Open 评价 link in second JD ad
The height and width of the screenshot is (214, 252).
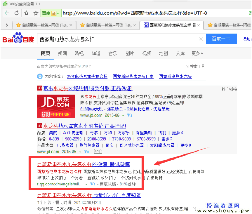[x=98, y=152]
